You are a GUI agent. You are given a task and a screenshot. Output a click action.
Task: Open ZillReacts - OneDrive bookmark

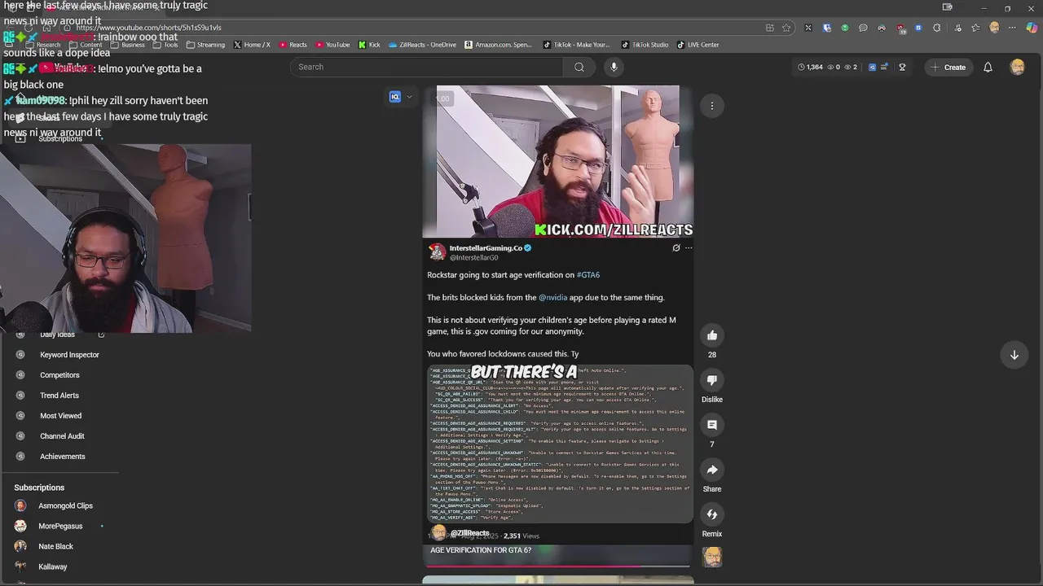tap(422, 45)
